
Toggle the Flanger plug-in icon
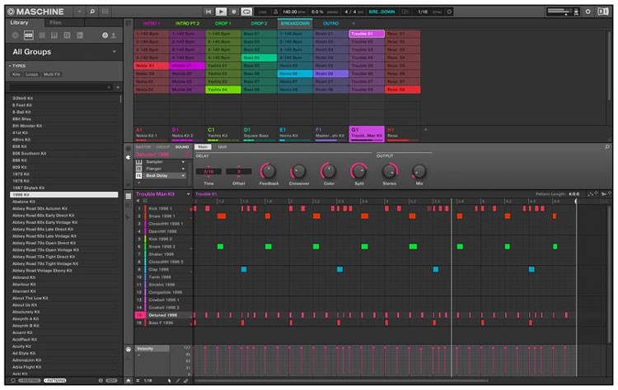138,169
